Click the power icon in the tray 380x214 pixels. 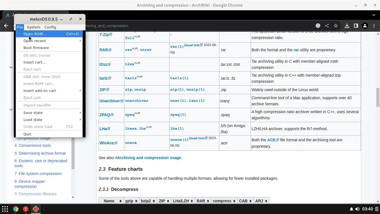point(376,209)
